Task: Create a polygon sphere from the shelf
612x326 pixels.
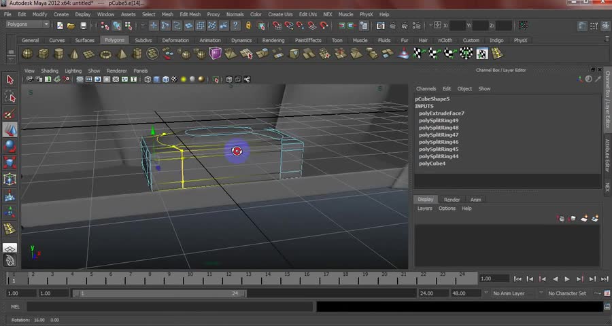Action: (x=27, y=54)
